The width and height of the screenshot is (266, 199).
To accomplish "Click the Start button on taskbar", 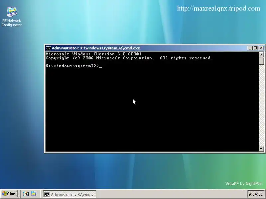I will (9, 194).
